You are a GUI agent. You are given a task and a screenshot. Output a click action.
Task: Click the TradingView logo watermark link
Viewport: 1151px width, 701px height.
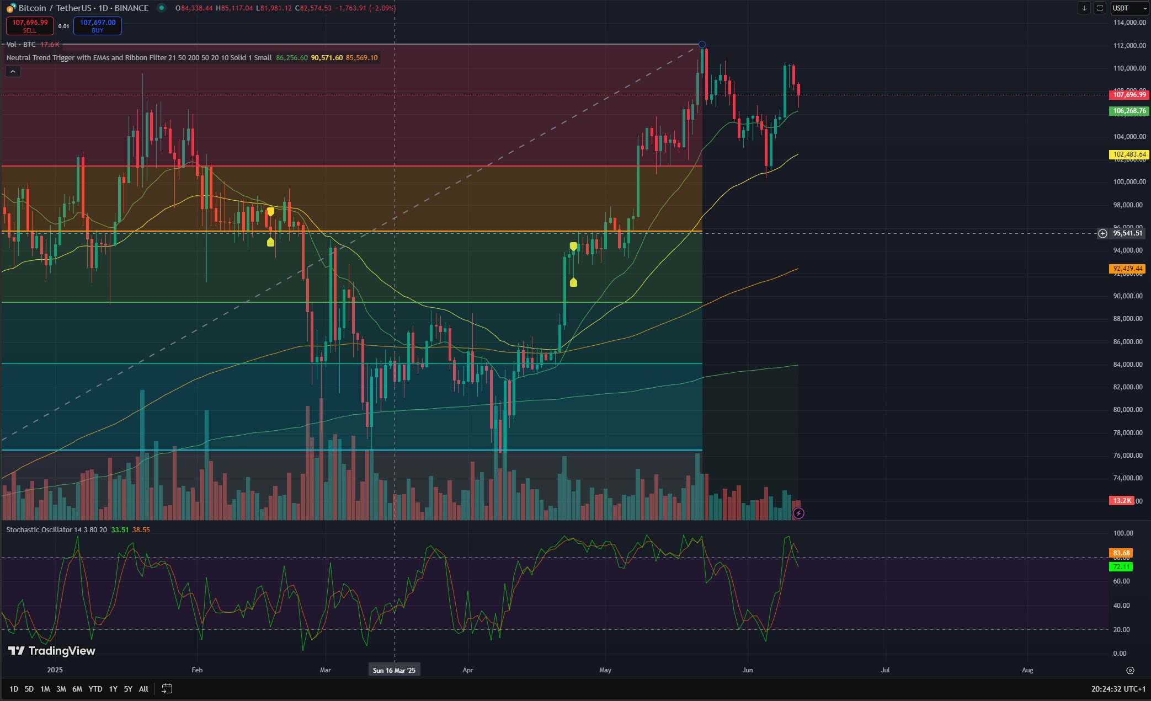(52, 651)
